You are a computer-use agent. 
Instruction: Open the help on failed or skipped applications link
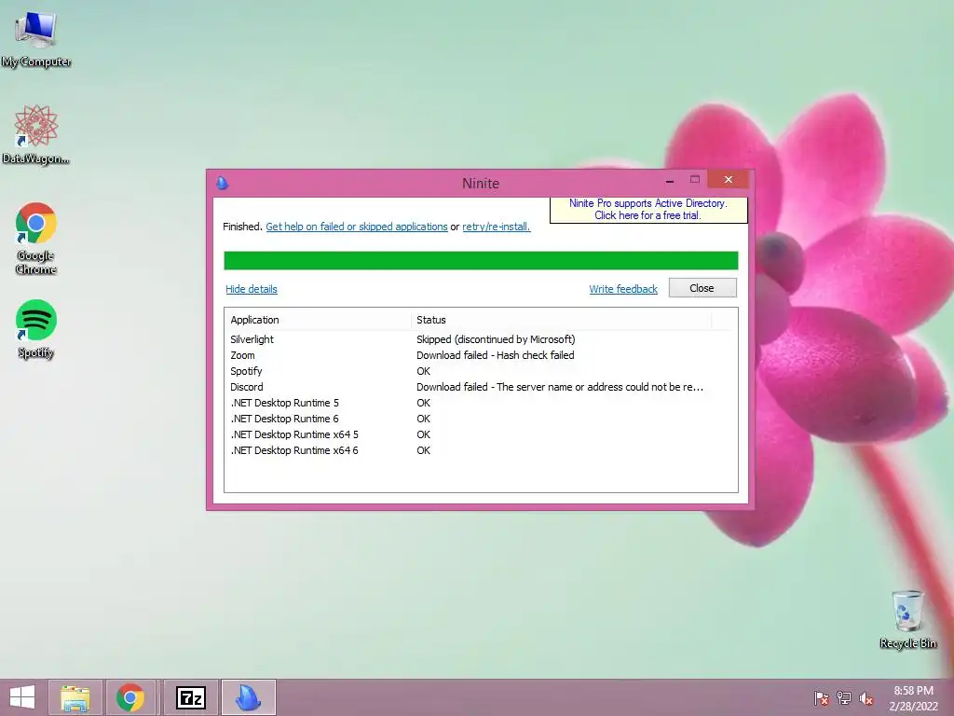357,227
